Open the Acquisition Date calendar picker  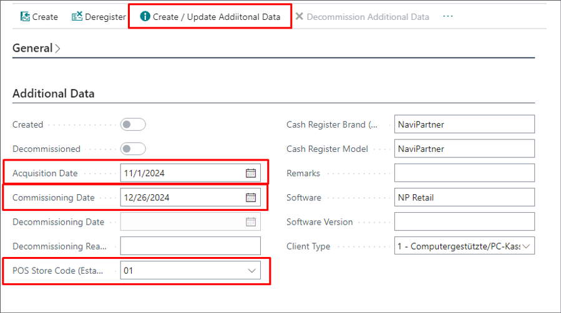(x=251, y=173)
